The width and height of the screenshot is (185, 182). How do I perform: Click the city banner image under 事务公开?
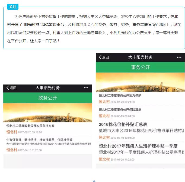coord(140,82)
